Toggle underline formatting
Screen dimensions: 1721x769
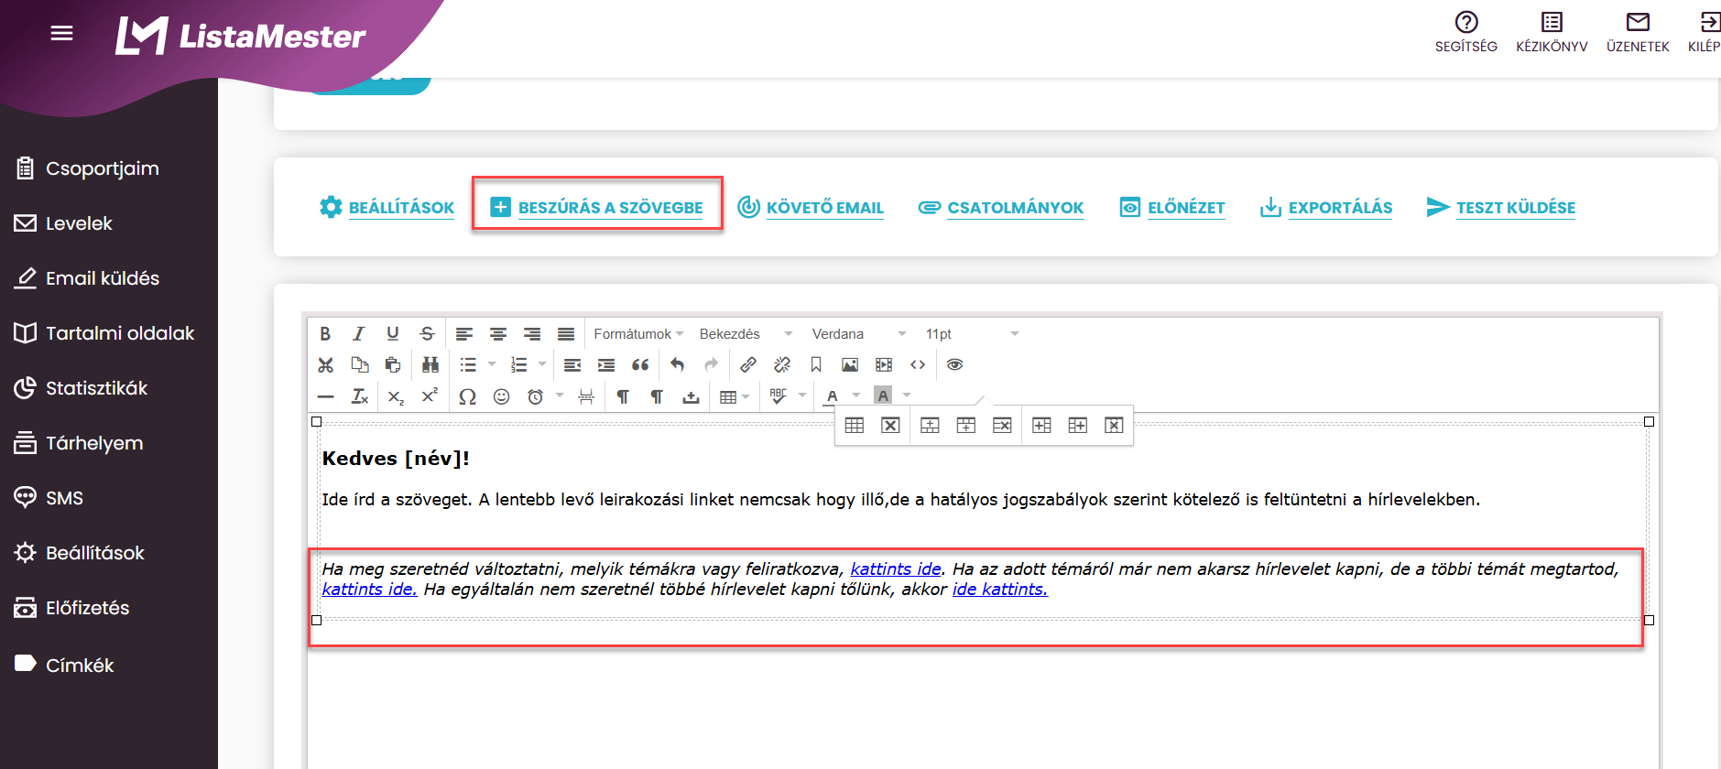(x=393, y=334)
